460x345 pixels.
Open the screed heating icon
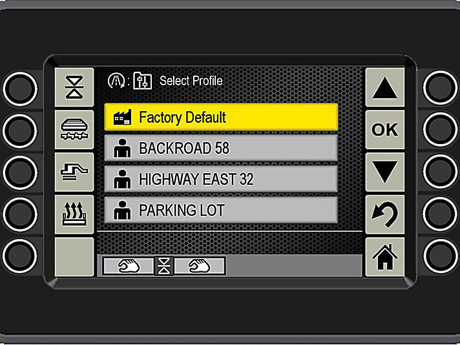coord(74,214)
